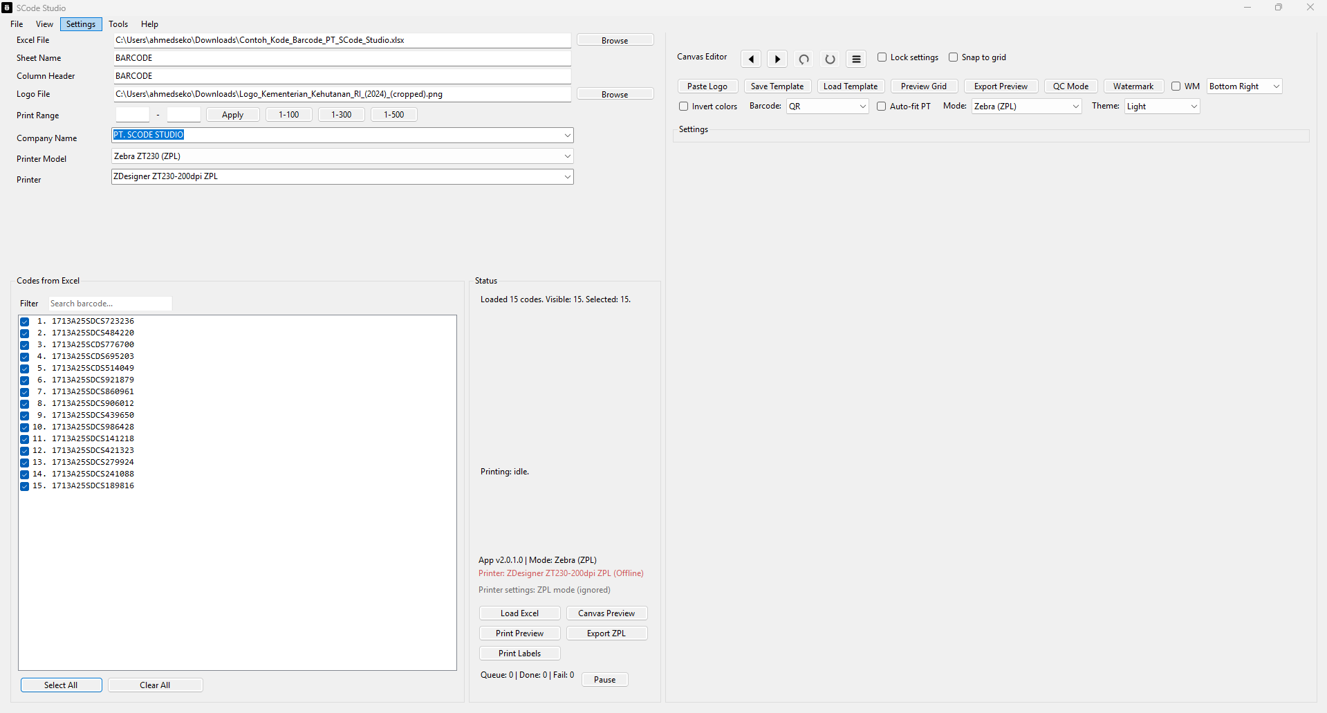The height and width of the screenshot is (713, 1327).
Task: Open the Help menu
Action: pos(149,24)
